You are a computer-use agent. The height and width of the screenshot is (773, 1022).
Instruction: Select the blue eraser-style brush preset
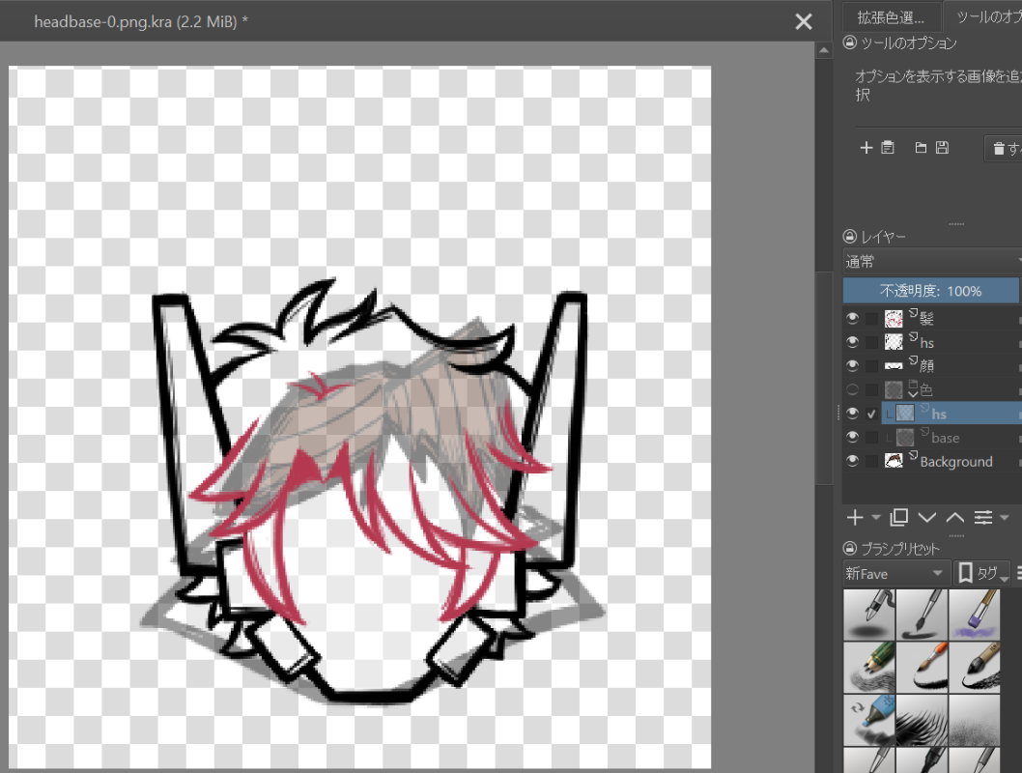pos(869,720)
